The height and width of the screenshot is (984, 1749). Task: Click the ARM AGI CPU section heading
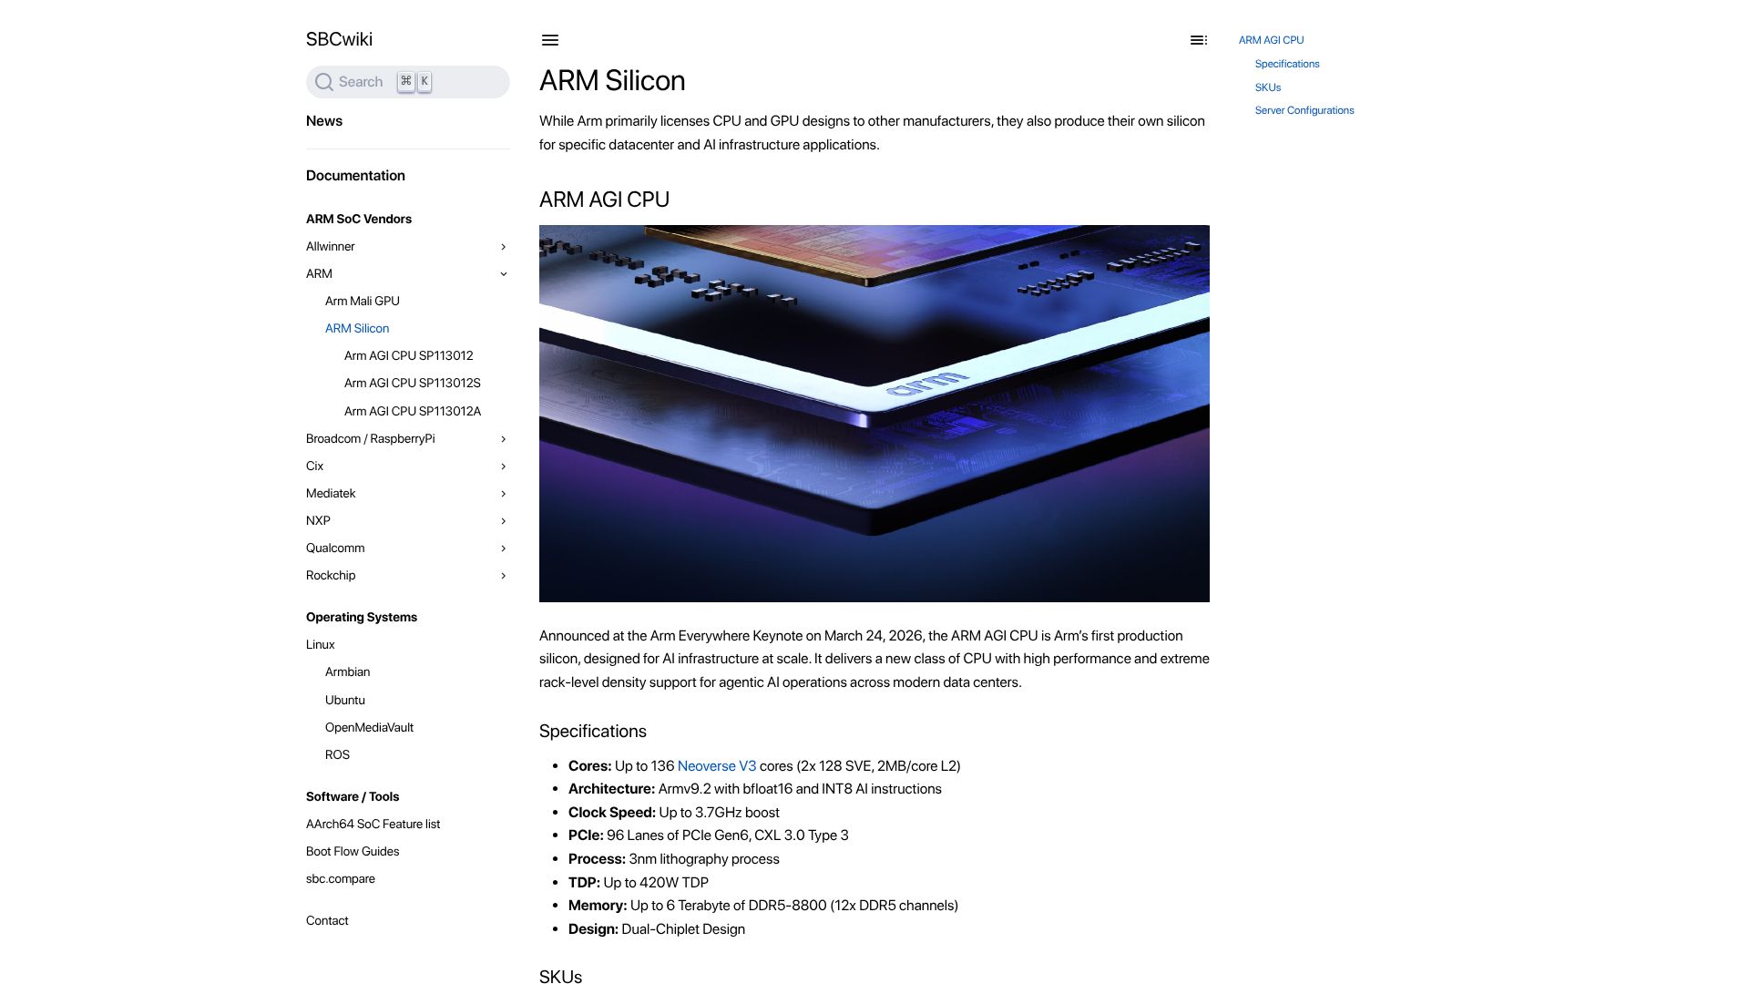604,200
